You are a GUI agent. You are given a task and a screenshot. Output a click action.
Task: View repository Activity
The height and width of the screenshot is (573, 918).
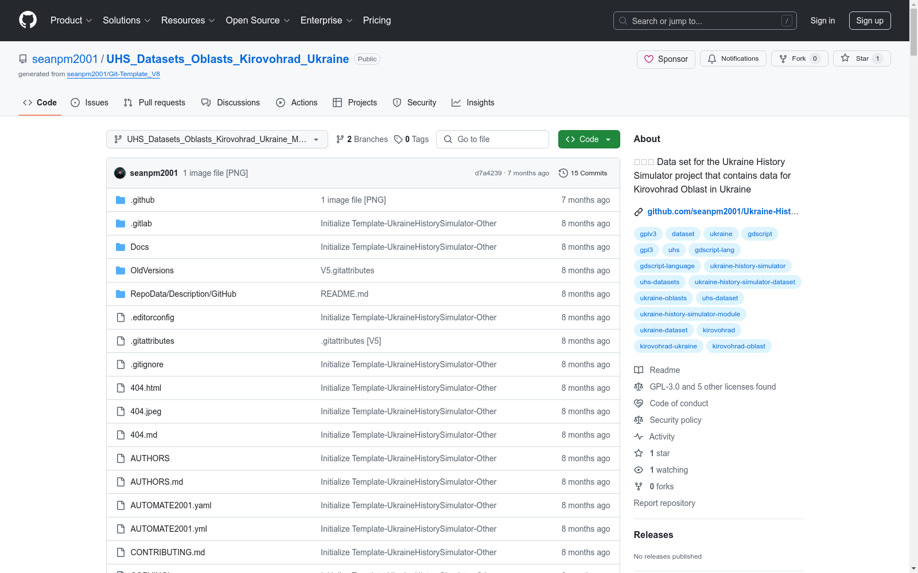click(x=654, y=437)
